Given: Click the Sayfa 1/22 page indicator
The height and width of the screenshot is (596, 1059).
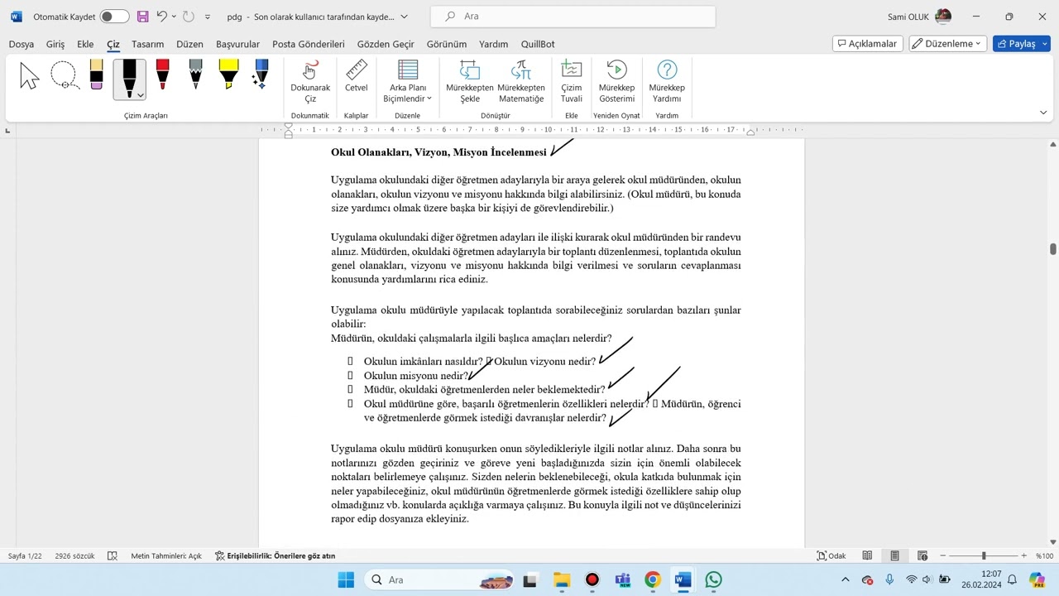Looking at the screenshot, I should click(x=25, y=555).
